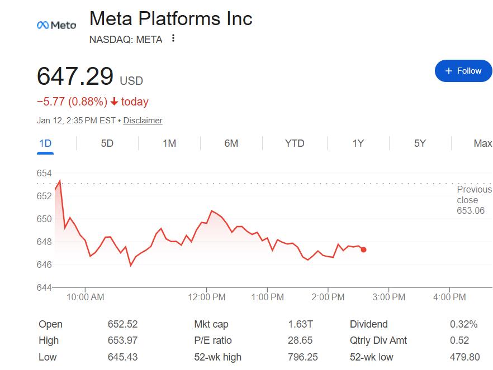Select the Max time range tab
The image size is (493, 370).
pos(482,143)
